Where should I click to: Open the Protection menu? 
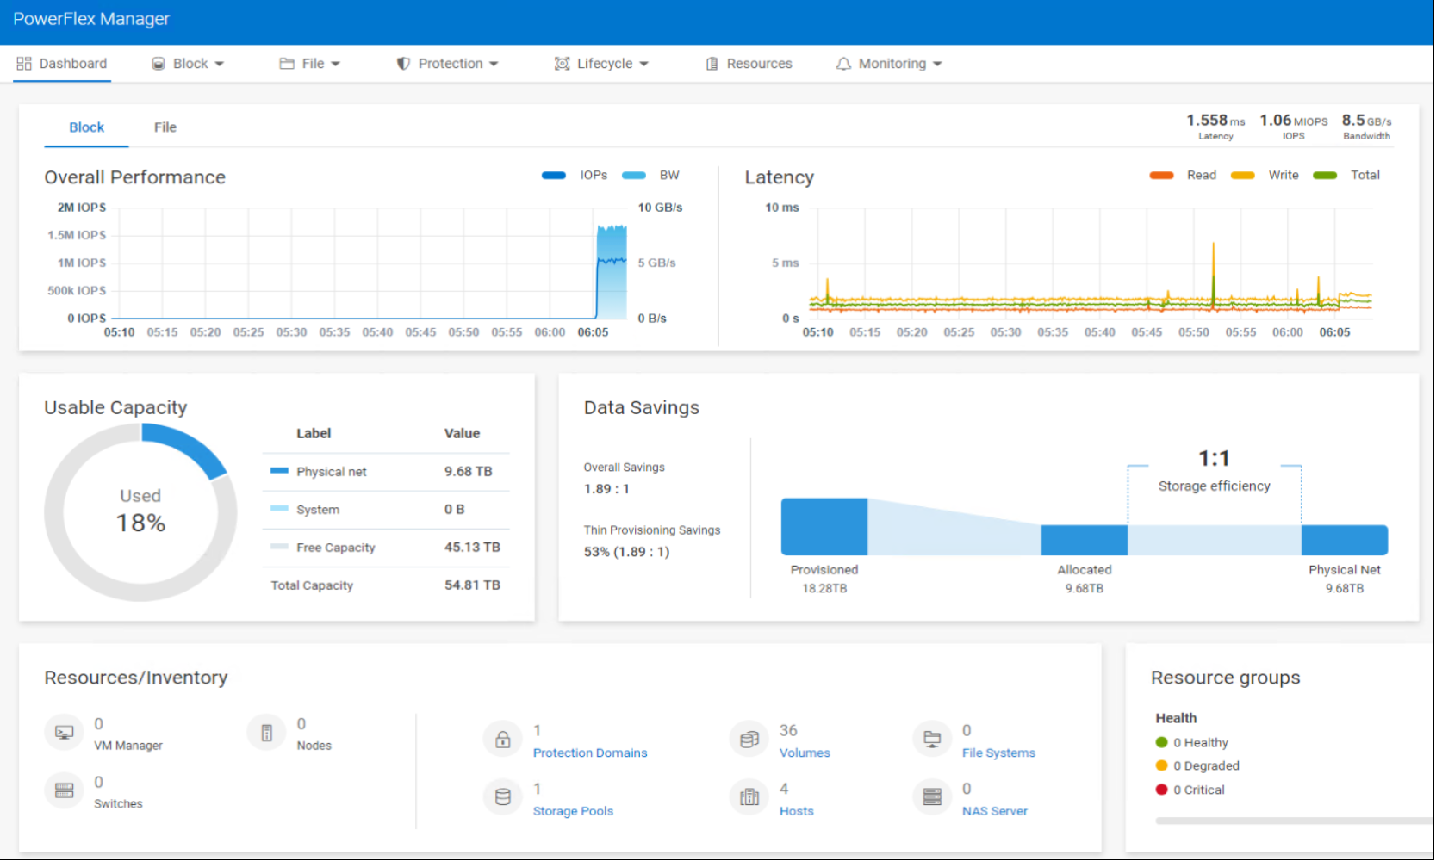coord(447,64)
